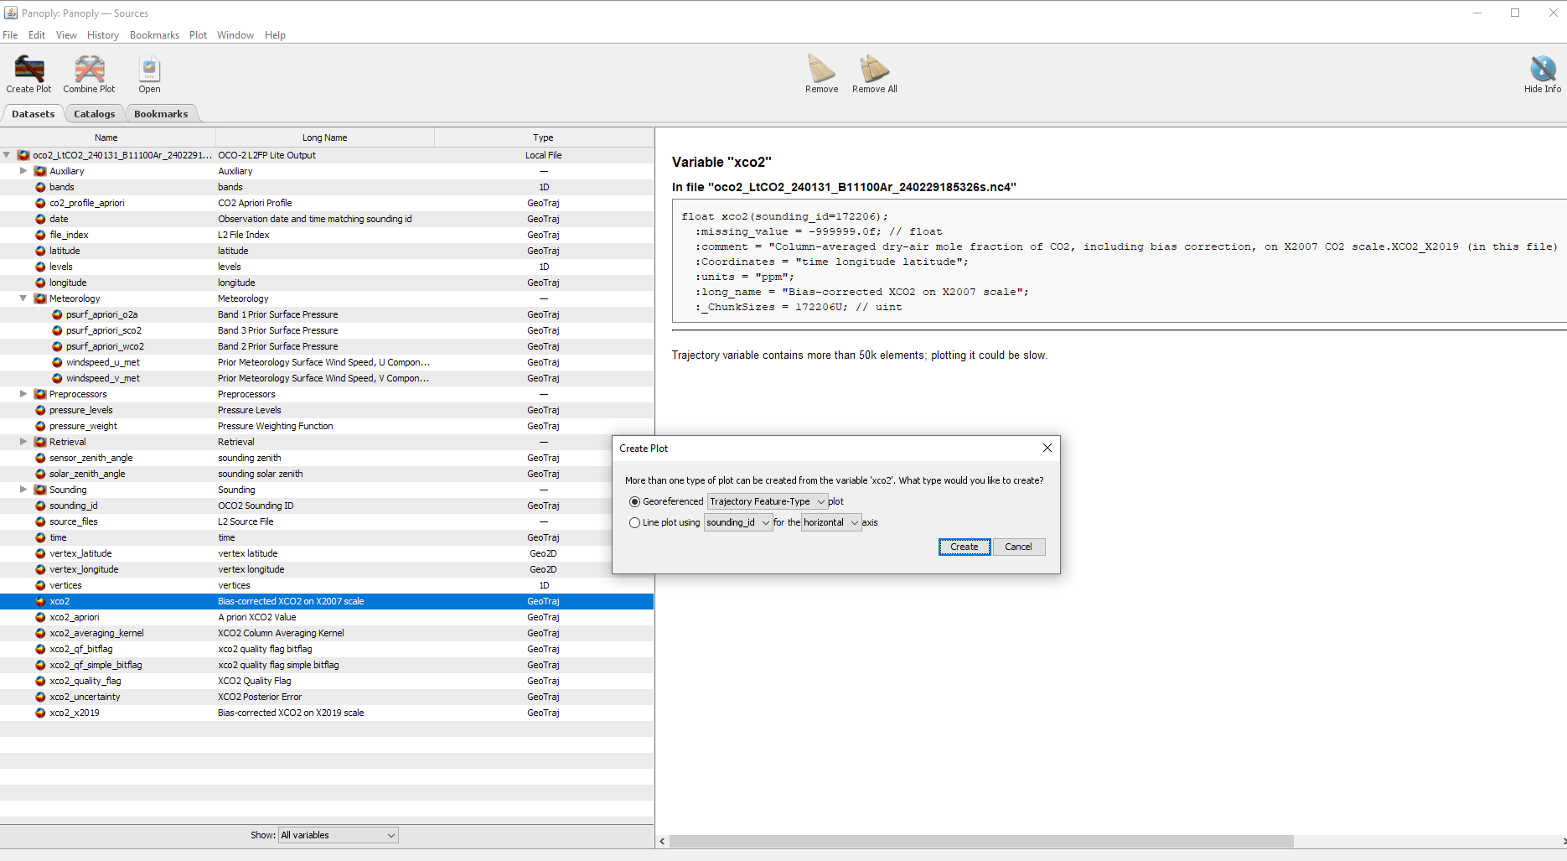Expand the Sounding group
1567x861 pixels.
pos(23,490)
